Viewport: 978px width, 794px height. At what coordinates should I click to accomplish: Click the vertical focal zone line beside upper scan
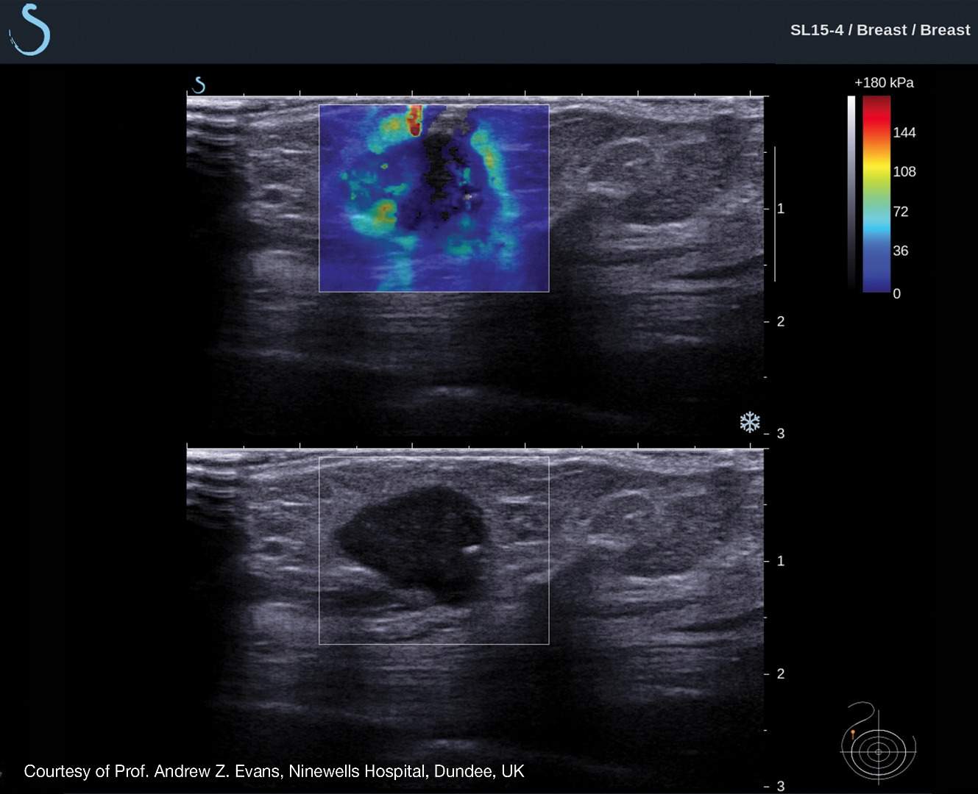775,213
